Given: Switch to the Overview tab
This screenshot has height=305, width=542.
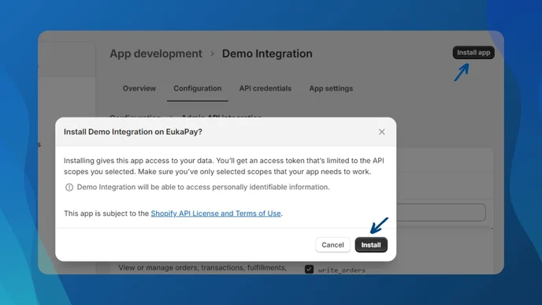Looking at the screenshot, I should click(139, 88).
